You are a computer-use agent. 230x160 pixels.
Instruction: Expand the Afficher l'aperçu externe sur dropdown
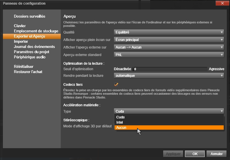click(x=169, y=47)
